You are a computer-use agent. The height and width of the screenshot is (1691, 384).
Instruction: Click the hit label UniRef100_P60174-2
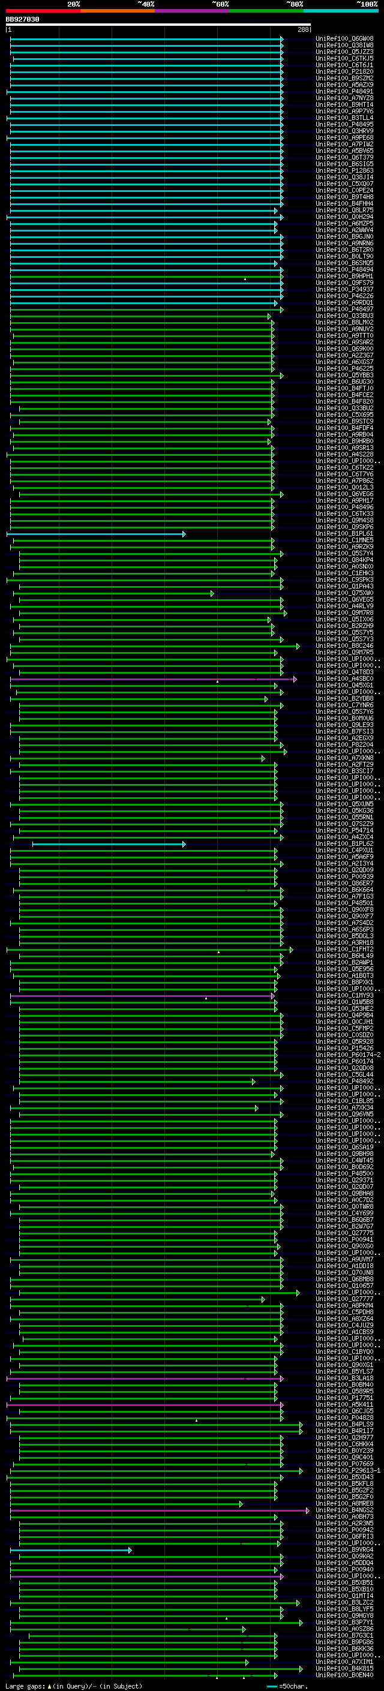tap(348, 1055)
